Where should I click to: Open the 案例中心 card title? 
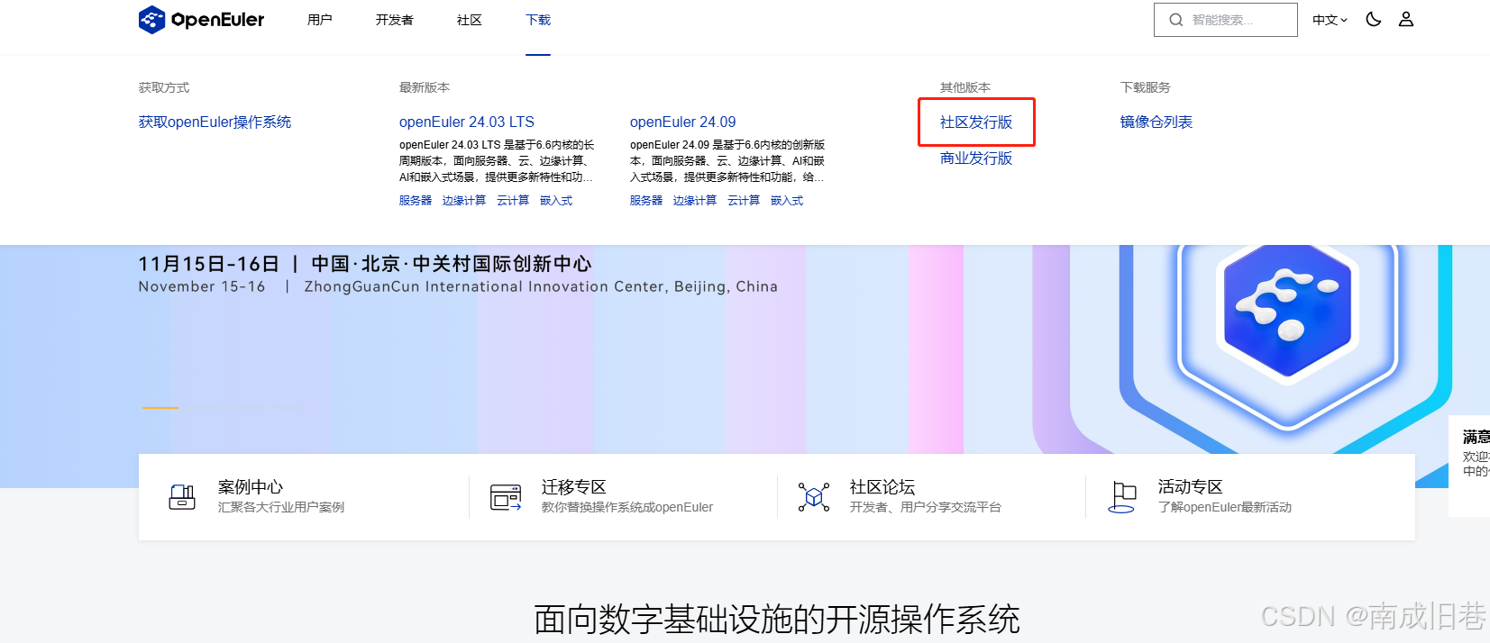tap(251, 487)
